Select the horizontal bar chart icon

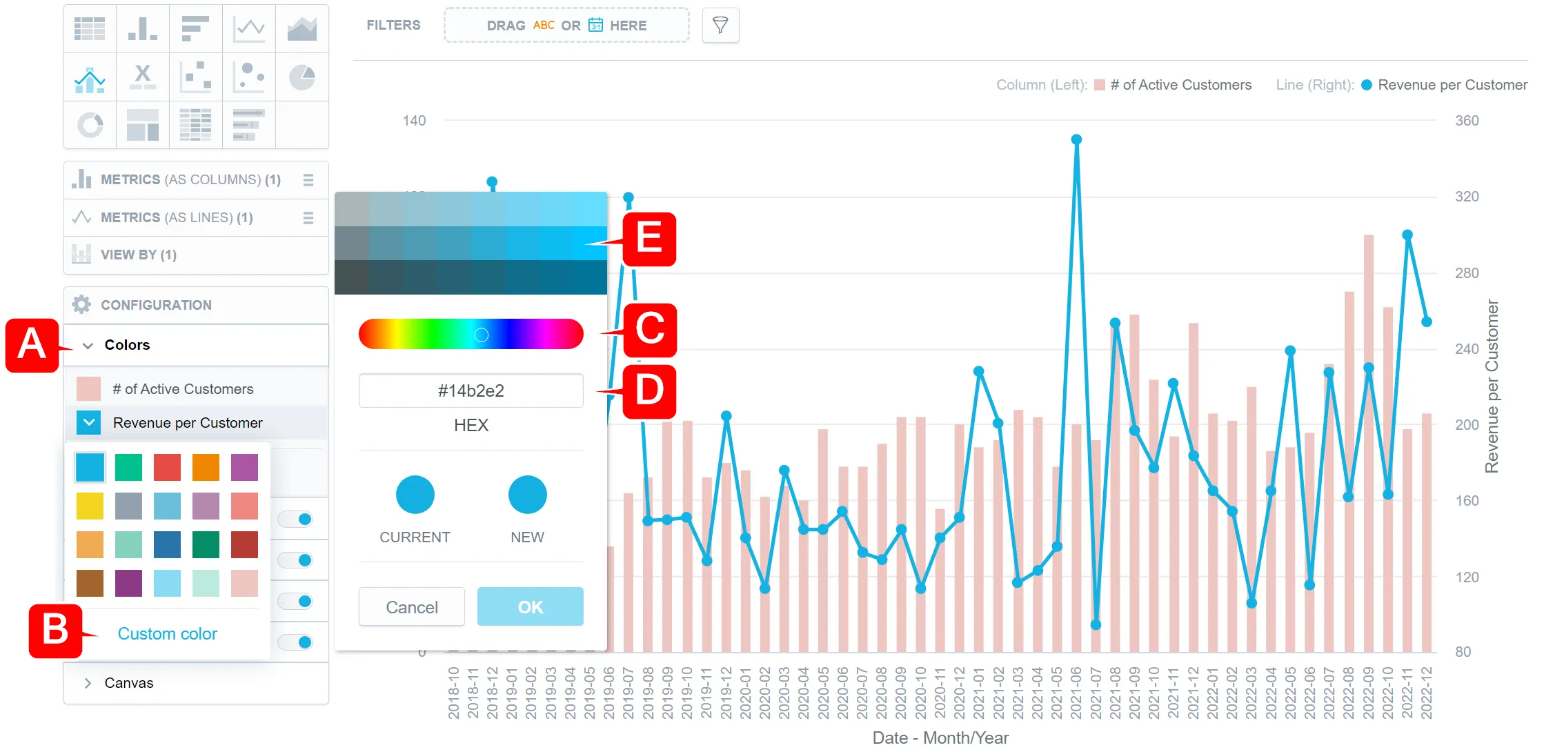(196, 28)
